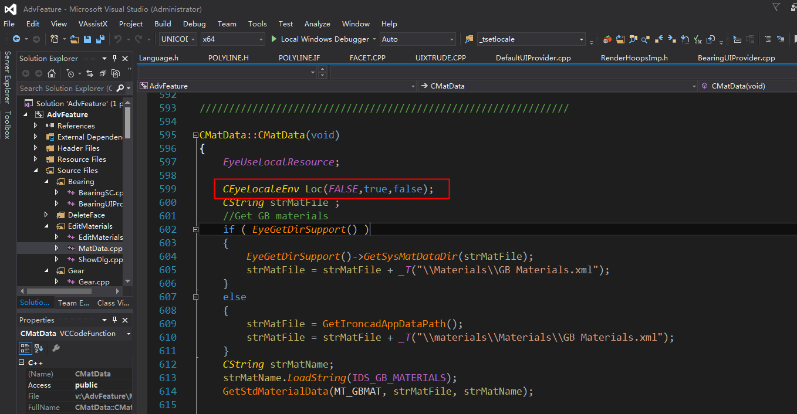Open the x64 platform dropdown
This screenshot has height=414, width=797.
232,39
